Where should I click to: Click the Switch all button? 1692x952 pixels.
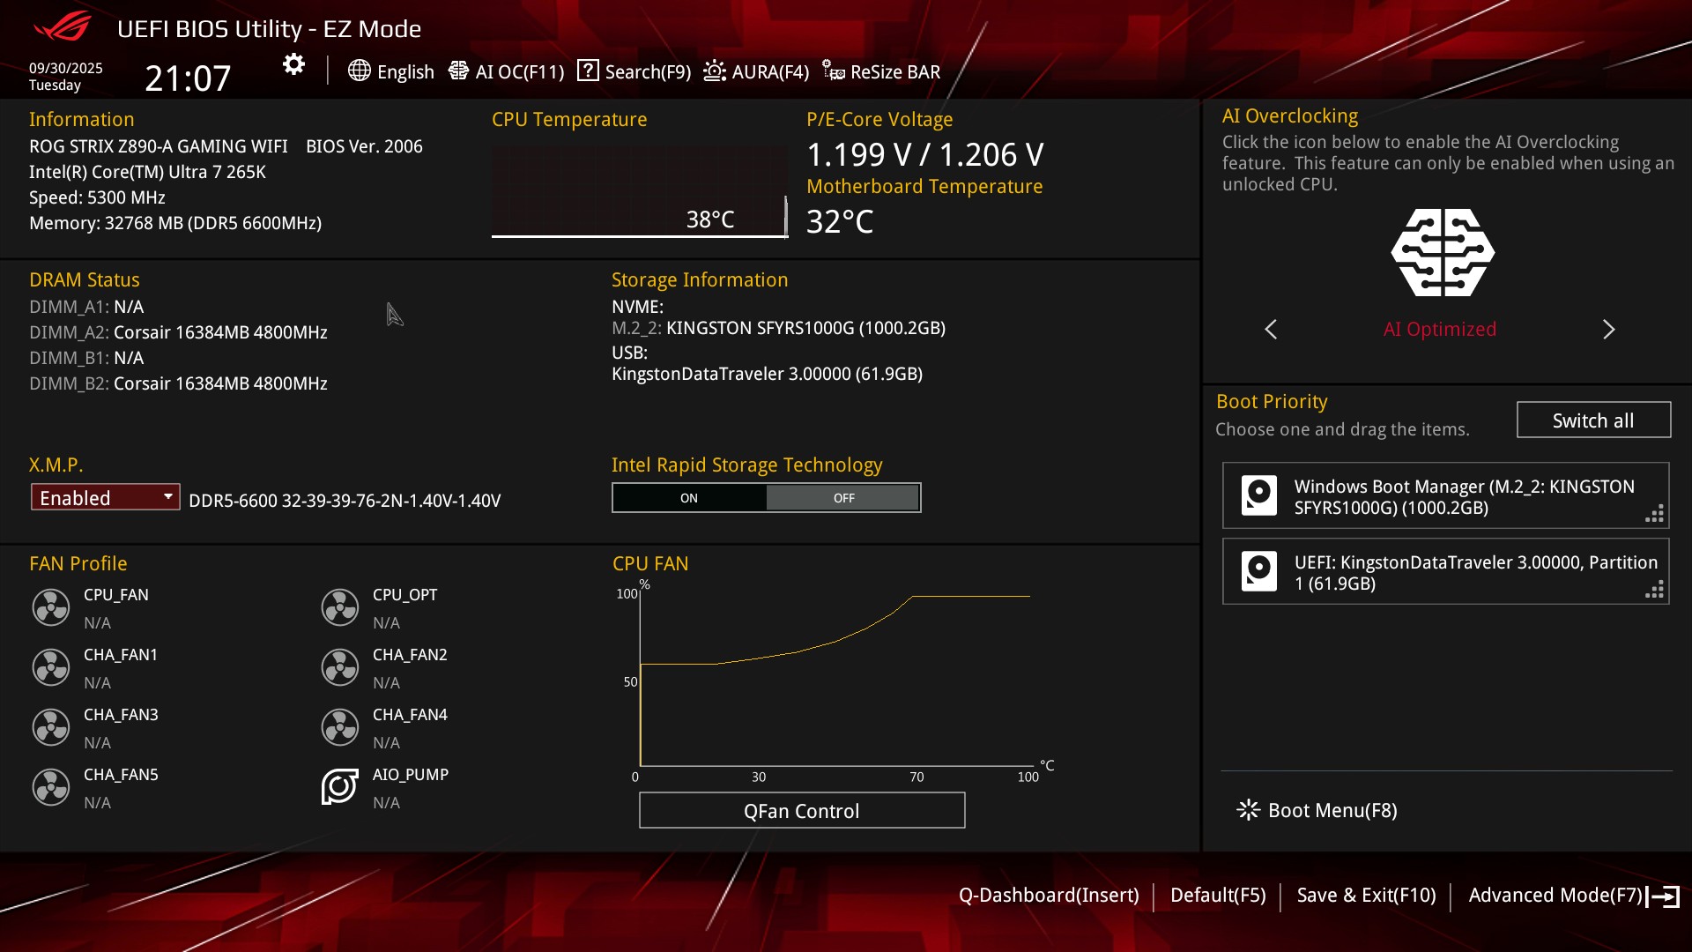(x=1592, y=420)
